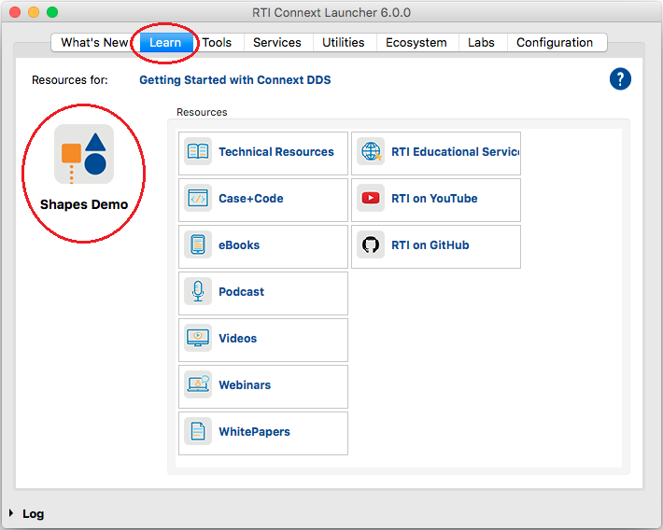The width and height of the screenshot is (663, 530).
Task: Click the RTI Educational Services globe icon
Action: click(371, 151)
